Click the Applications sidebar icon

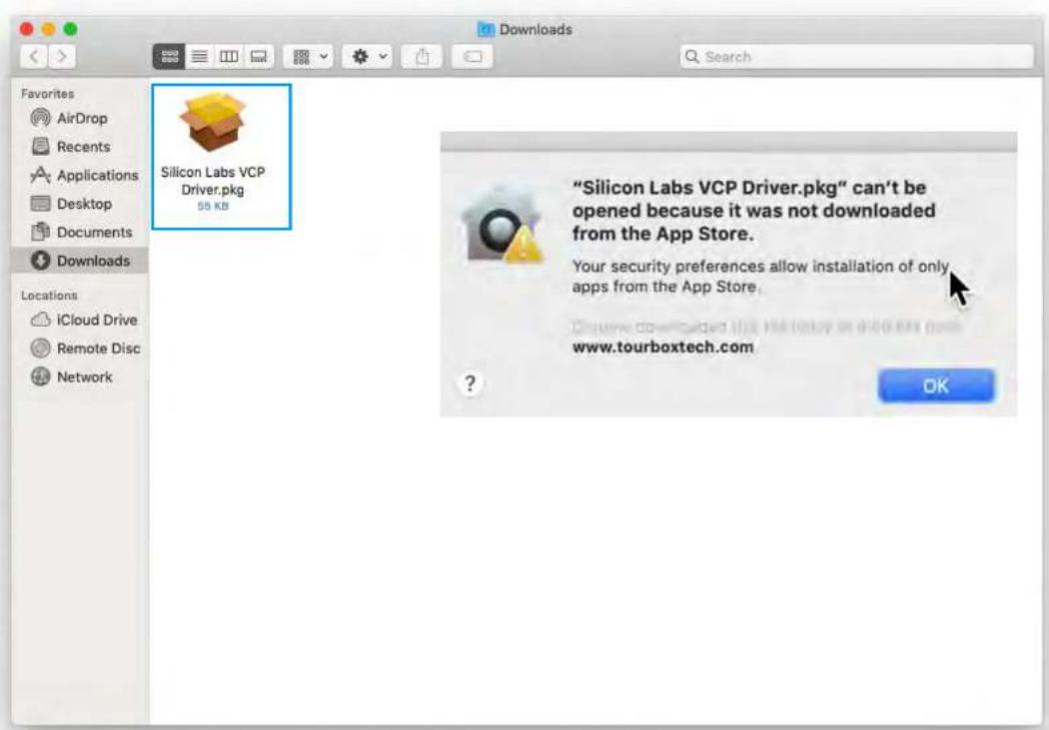pos(41,175)
